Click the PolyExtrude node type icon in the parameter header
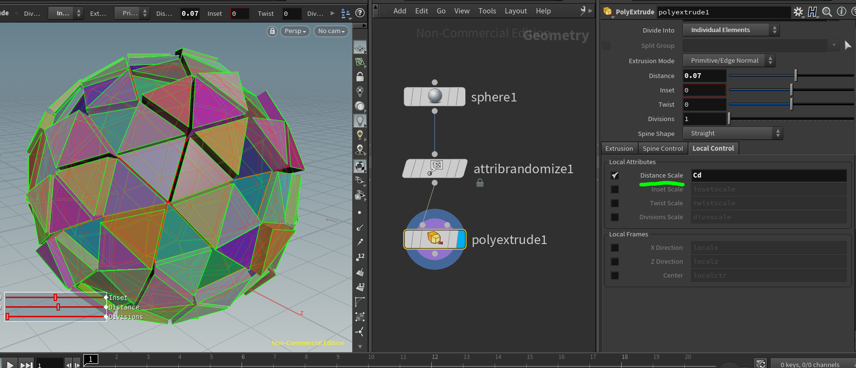The image size is (856, 368). click(x=608, y=11)
